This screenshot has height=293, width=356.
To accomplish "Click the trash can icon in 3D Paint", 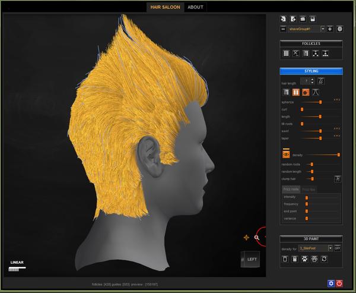I will point(285,259).
